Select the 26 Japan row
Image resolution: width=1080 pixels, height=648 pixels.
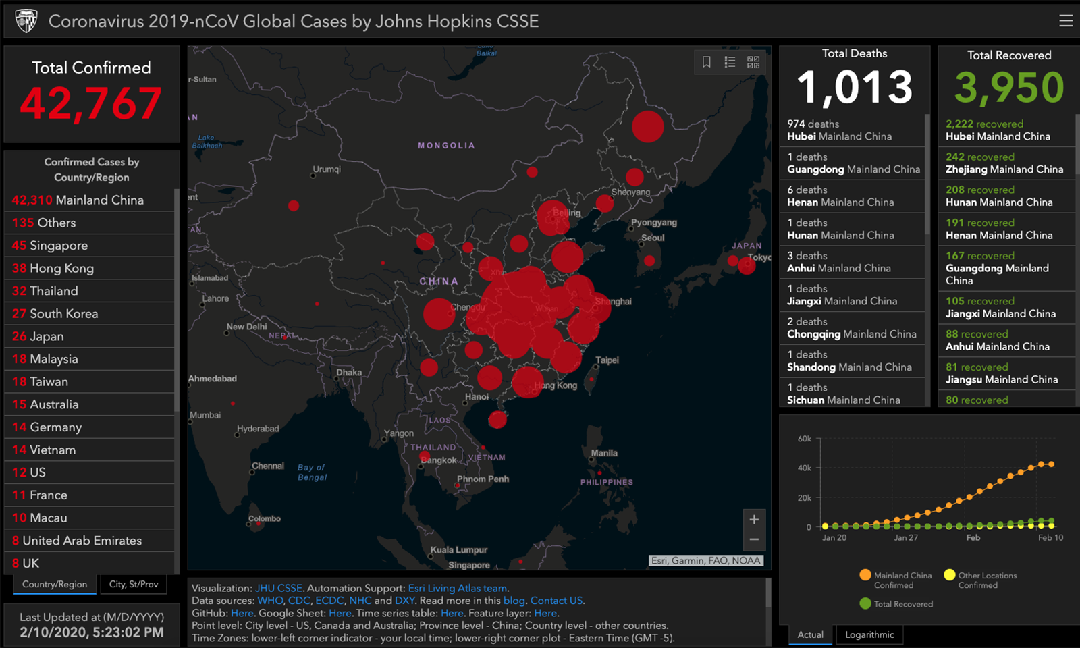(x=89, y=336)
